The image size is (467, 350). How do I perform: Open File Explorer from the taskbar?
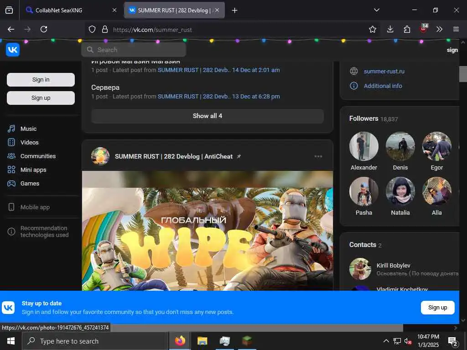[202, 341]
